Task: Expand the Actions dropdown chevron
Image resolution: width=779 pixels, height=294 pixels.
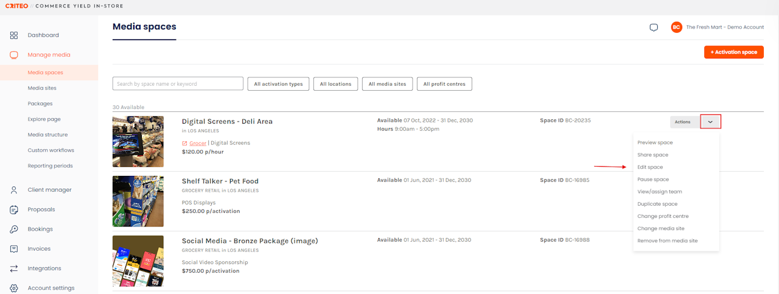Action: pos(710,122)
